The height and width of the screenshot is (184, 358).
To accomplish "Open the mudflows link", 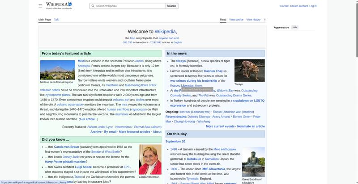I will (x=112, y=85).
